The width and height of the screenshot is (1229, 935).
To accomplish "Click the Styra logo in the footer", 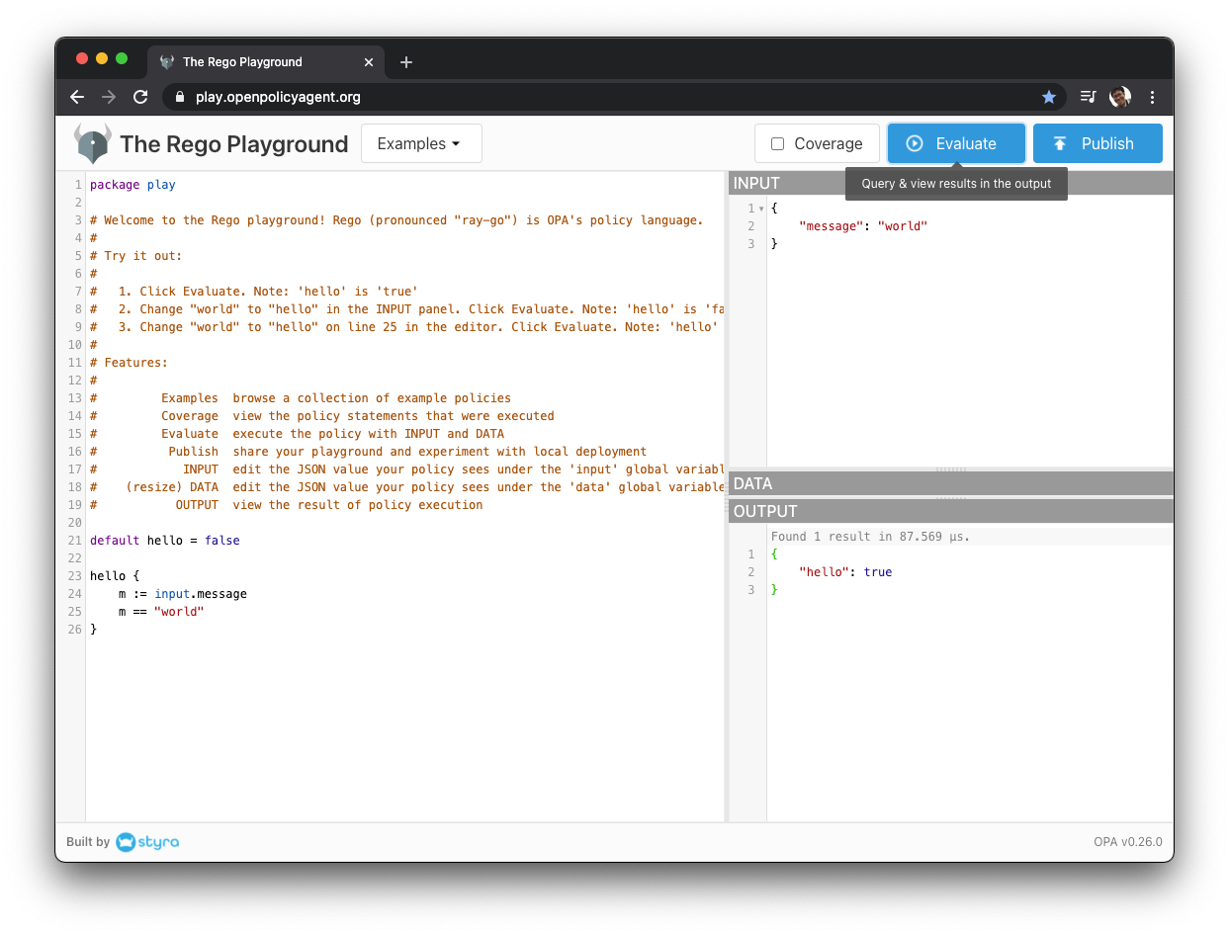I will (146, 842).
